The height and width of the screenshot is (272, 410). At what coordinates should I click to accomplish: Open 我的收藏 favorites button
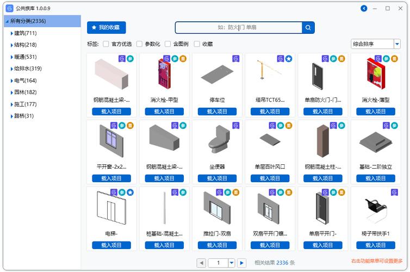[107, 27]
